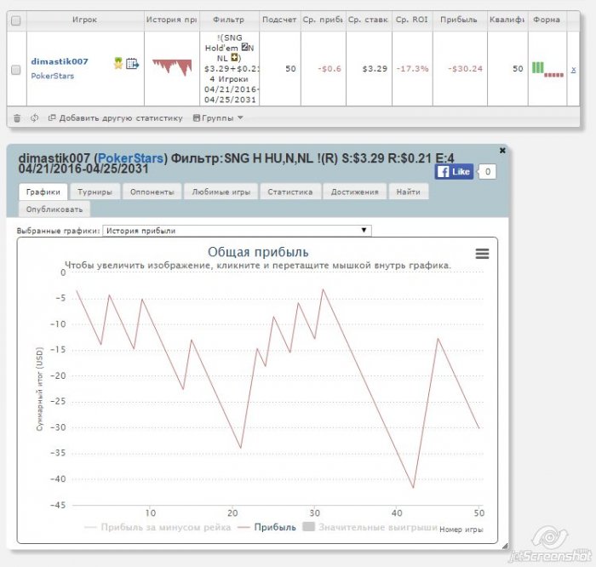Switch to the Турниры tab

[95, 192]
